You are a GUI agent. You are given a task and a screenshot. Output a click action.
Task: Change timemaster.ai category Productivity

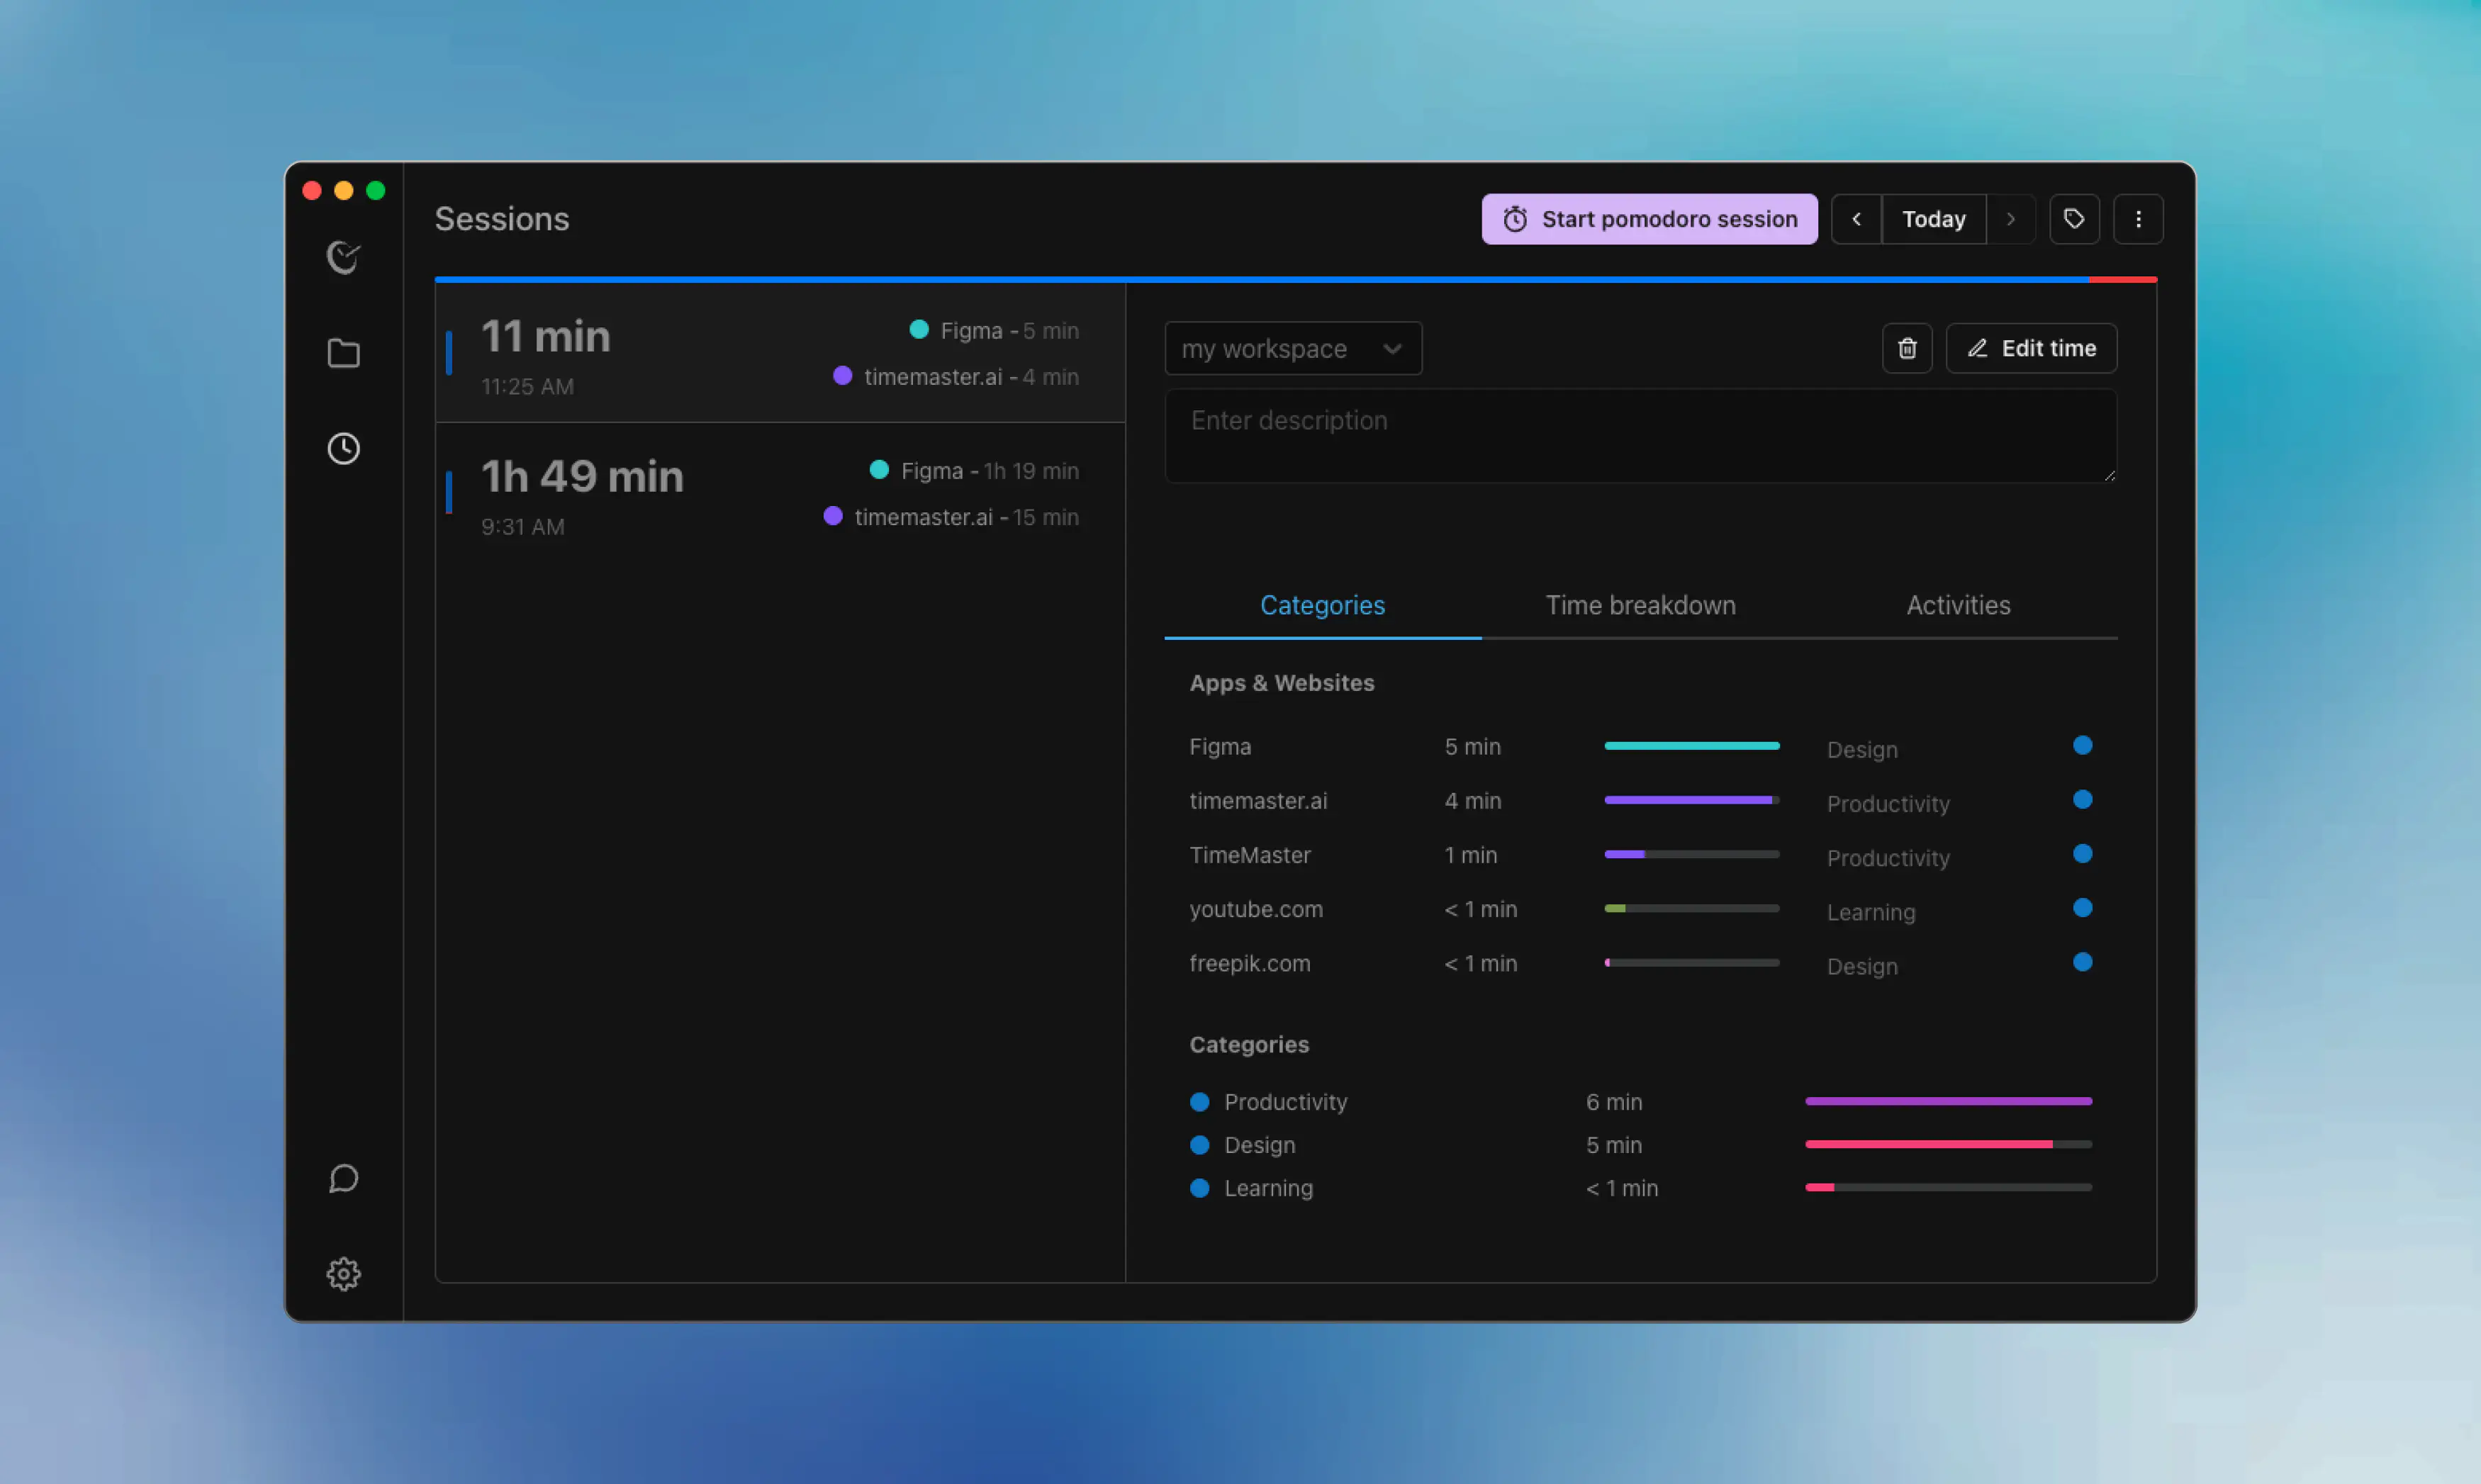click(1888, 804)
